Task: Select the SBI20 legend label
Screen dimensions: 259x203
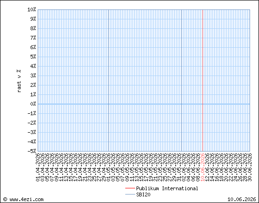Action: click(143, 195)
